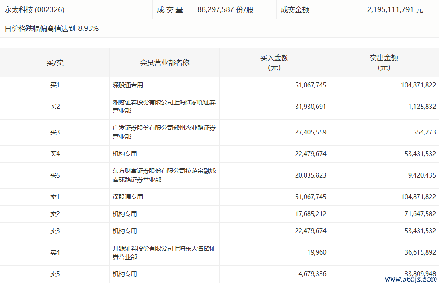The width and height of the screenshot is (440, 286).
Task: Click 开源证券 上海东大名路证券营业部 name
Action: pos(164,253)
